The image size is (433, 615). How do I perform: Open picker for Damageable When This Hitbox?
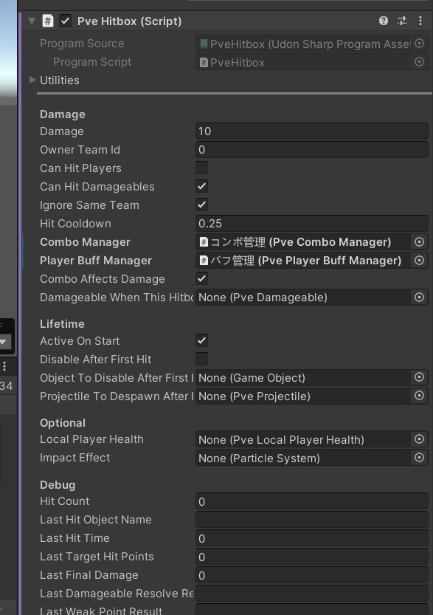coord(419,298)
